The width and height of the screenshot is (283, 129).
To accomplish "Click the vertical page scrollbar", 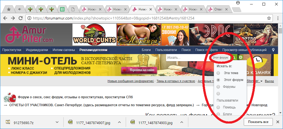I will (x=280, y=69).
